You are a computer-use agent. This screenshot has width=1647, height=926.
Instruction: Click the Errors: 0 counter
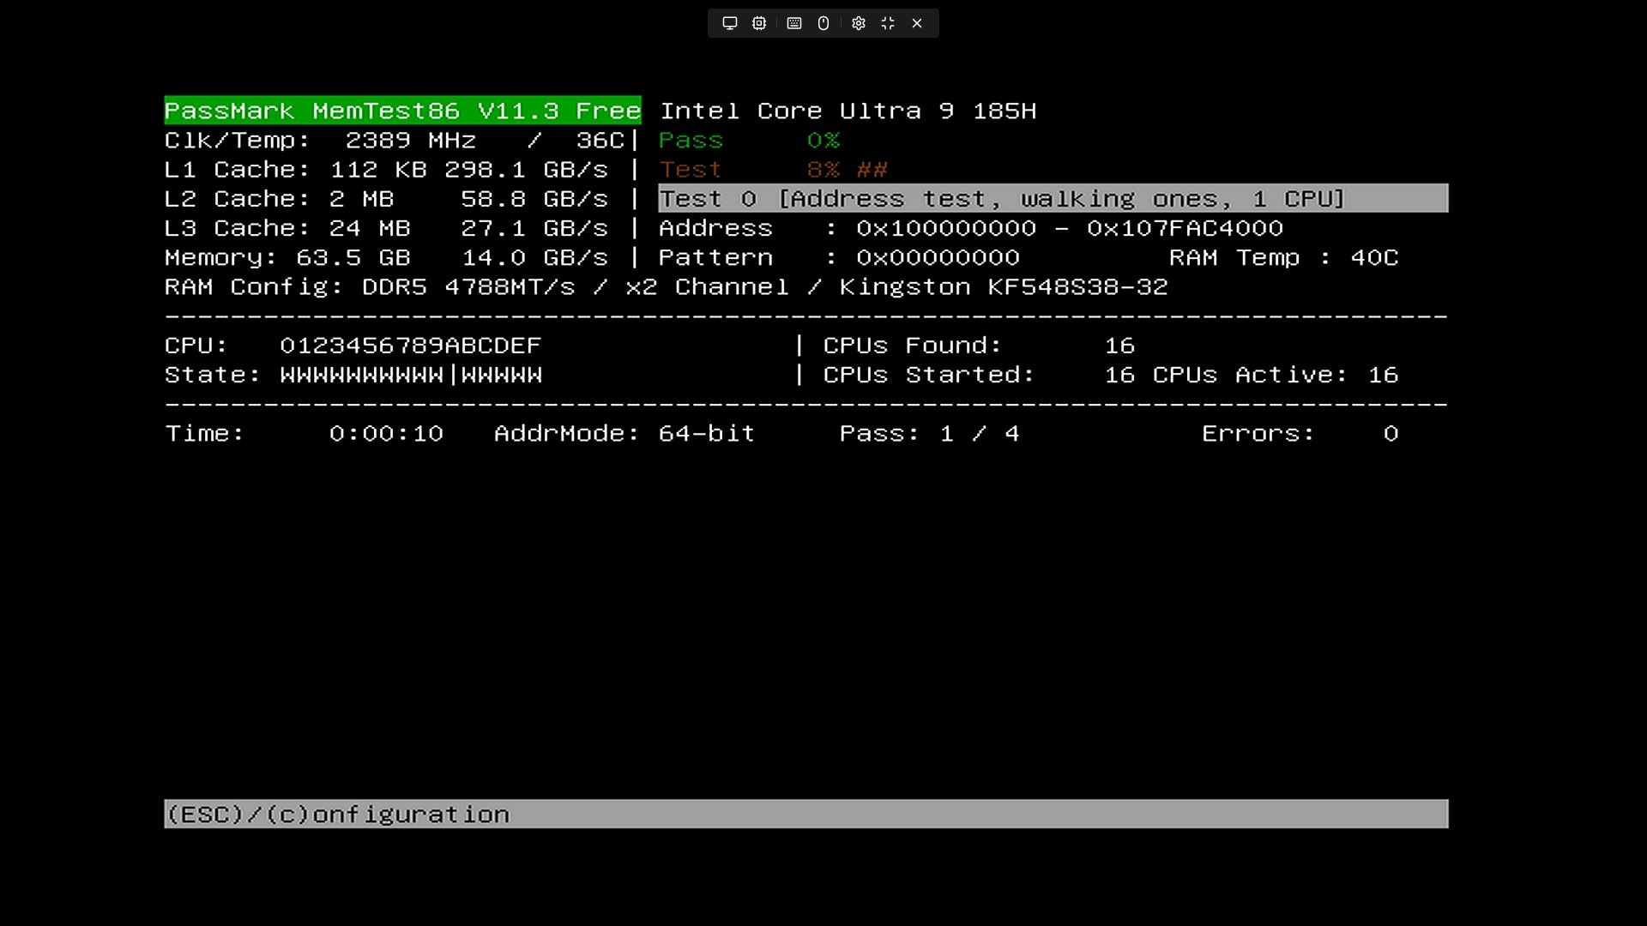(x=1299, y=434)
